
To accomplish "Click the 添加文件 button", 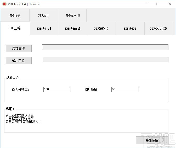I will click(19, 48).
